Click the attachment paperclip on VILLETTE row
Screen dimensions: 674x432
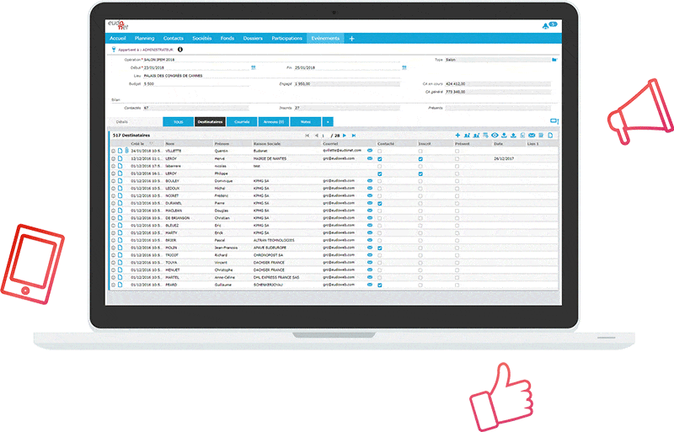coord(127,151)
